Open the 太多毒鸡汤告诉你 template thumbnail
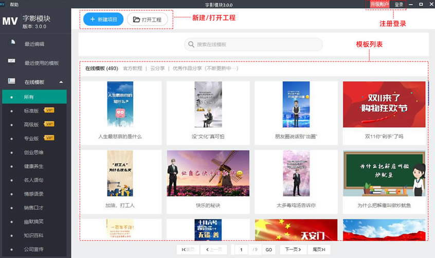This screenshot has width=435, height=258. tap(296, 173)
